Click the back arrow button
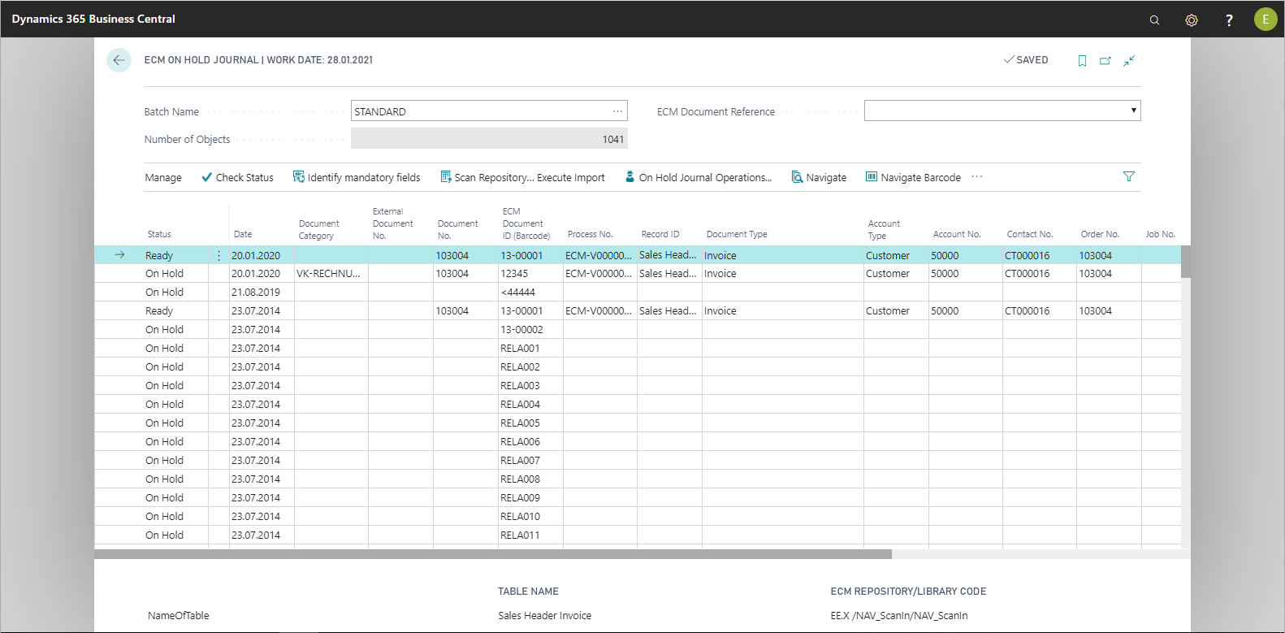The image size is (1285, 633). [119, 60]
